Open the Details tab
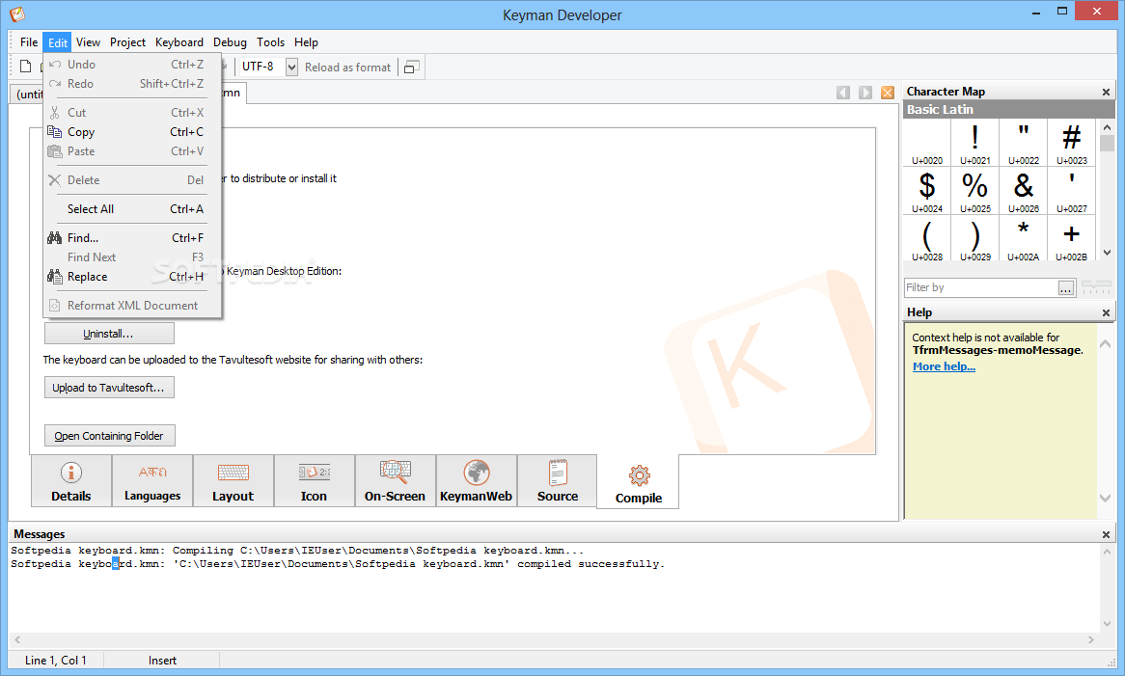 (x=71, y=481)
